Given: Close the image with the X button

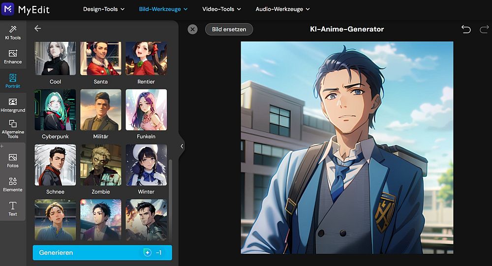Looking at the screenshot, I should tap(193, 29).
